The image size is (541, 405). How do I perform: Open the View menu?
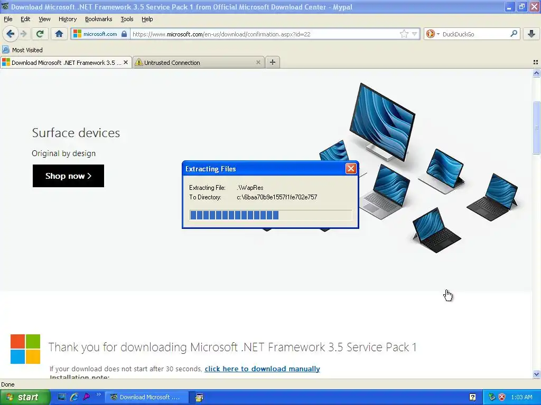tap(44, 19)
